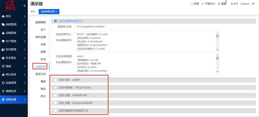This screenshot has height=117, width=259.
Task: Collapse the sidebar with the double-chevron icon
Action: point(25,6)
